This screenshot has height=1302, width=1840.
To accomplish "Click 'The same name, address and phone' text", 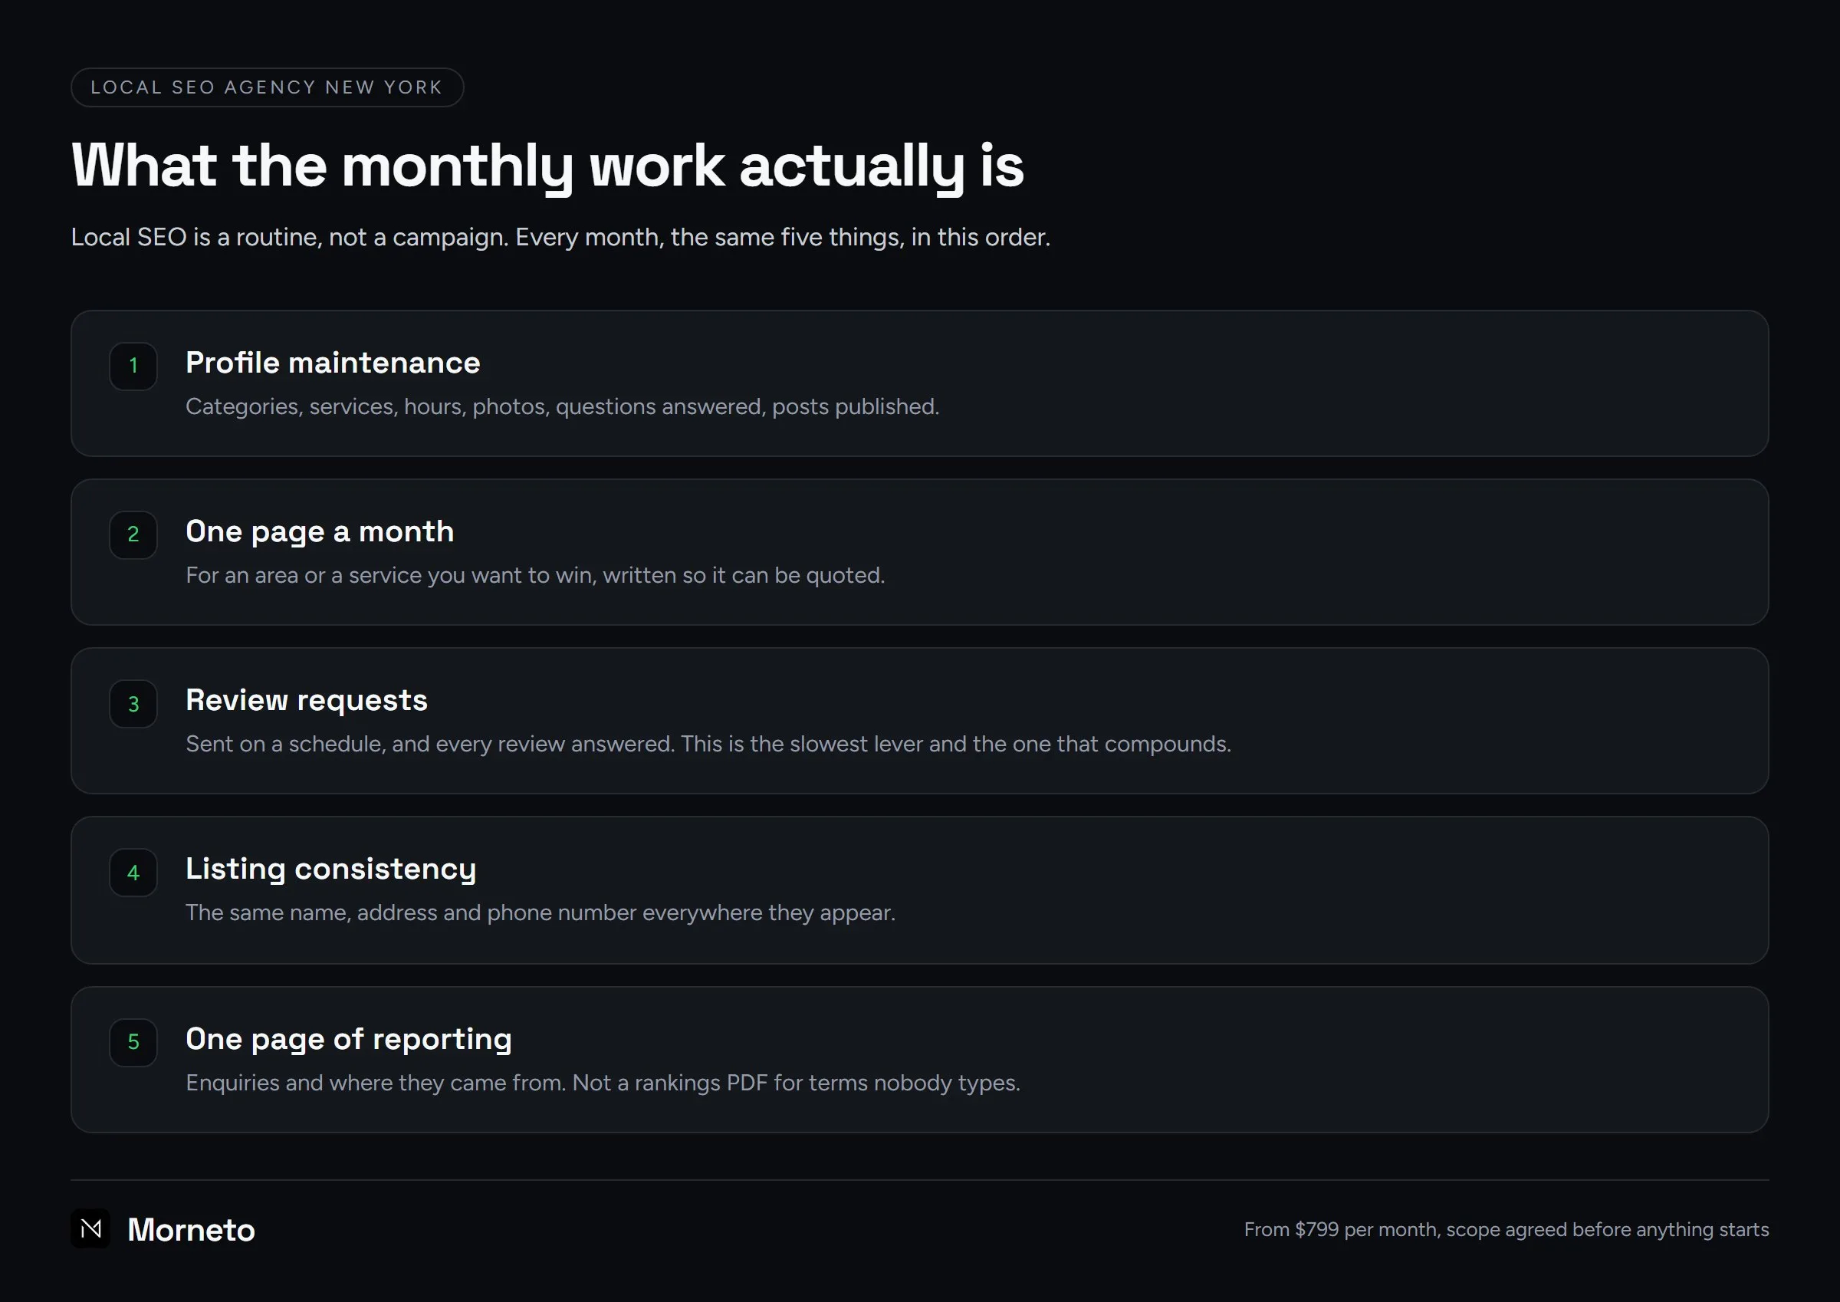I will click(x=540, y=913).
